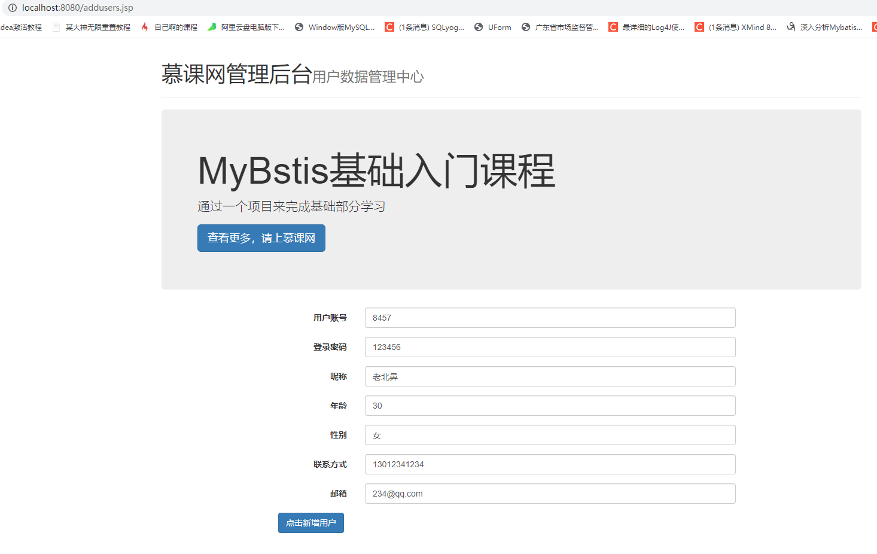
Task: Click the 登录密码 label
Action: 330,347
